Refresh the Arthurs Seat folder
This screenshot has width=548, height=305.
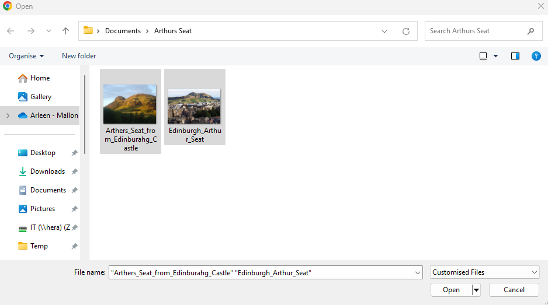[x=406, y=31]
